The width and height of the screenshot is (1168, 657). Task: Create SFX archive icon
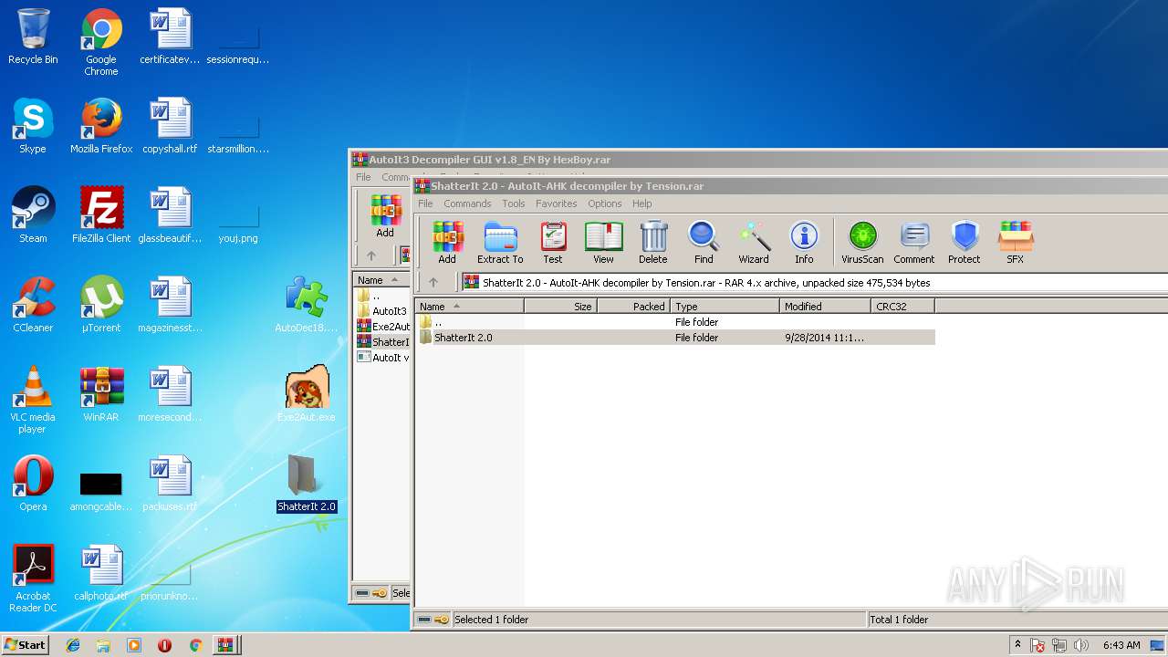tap(1016, 243)
